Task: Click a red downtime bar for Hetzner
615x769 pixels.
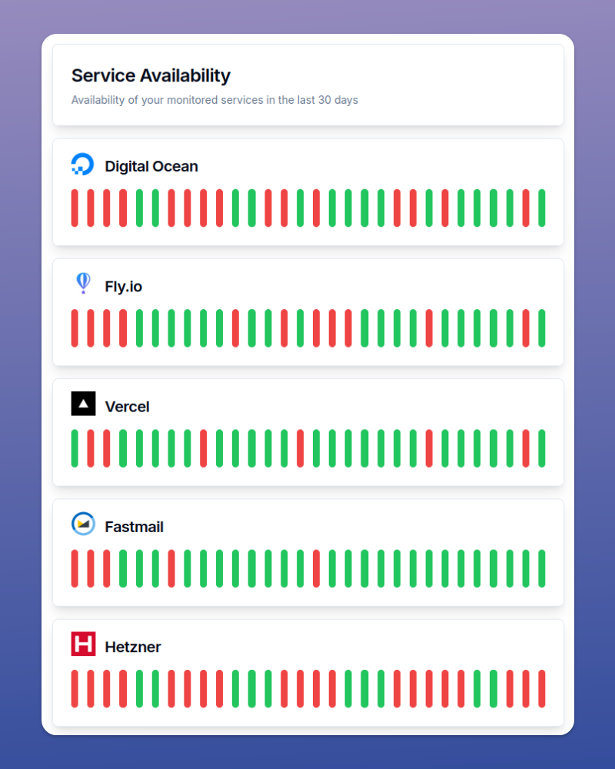Action: [x=75, y=688]
